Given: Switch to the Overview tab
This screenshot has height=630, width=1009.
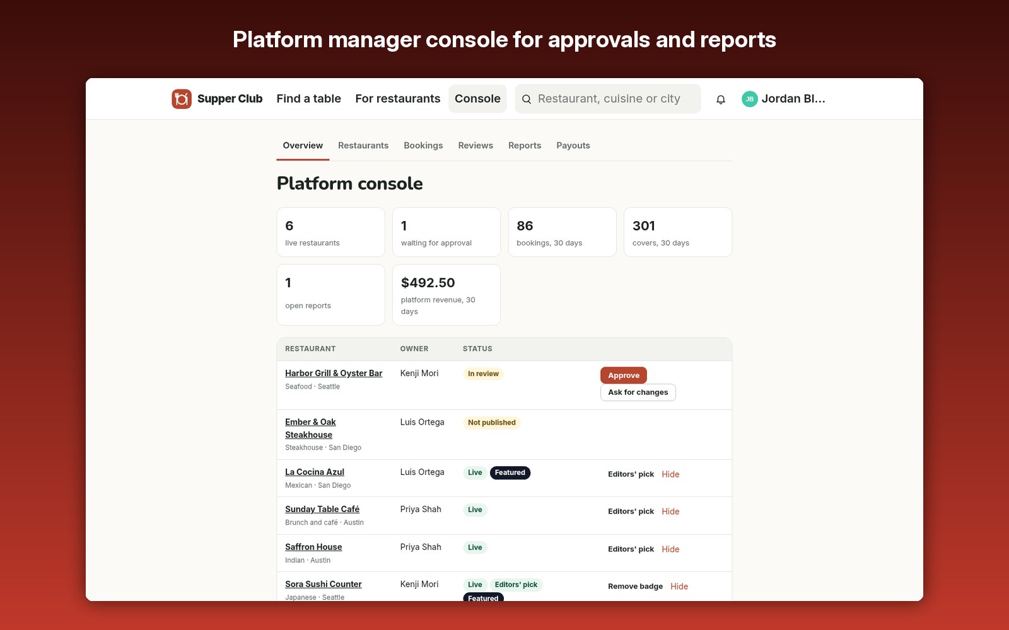Looking at the screenshot, I should tap(303, 146).
